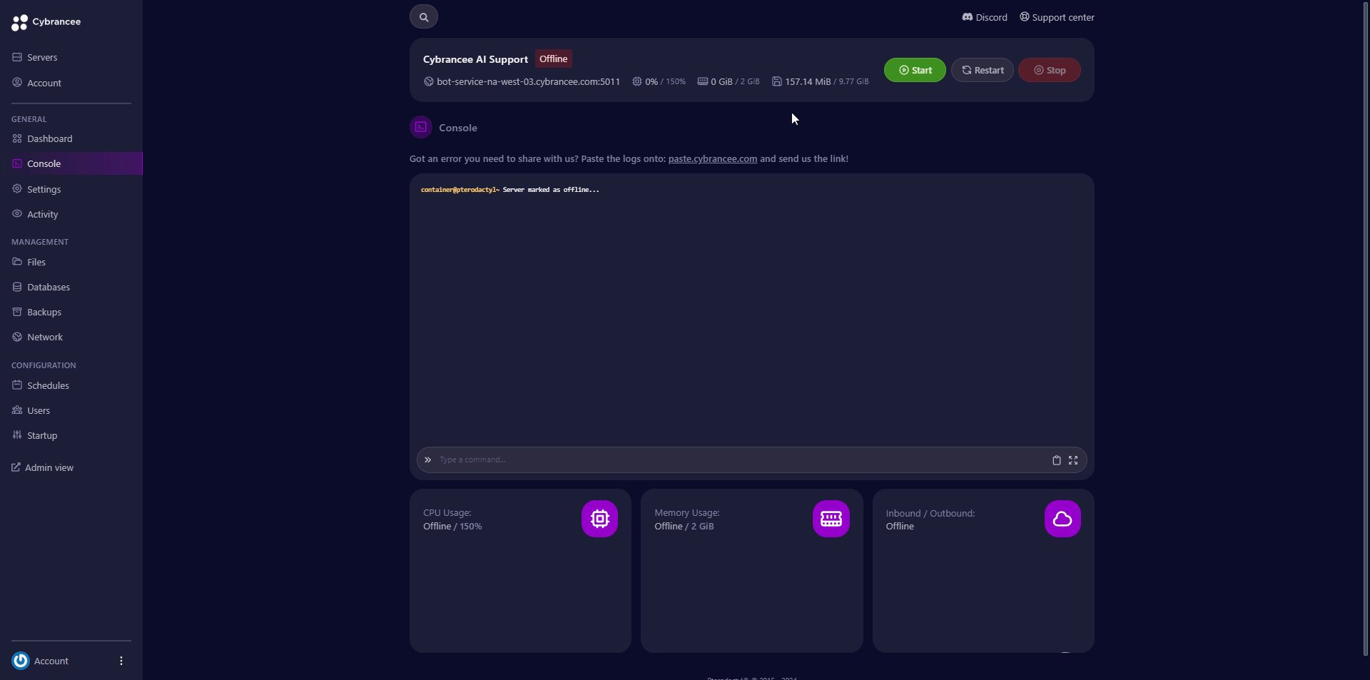
Task: Click the CPU icon beside 0% / 150%
Action: 637,81
